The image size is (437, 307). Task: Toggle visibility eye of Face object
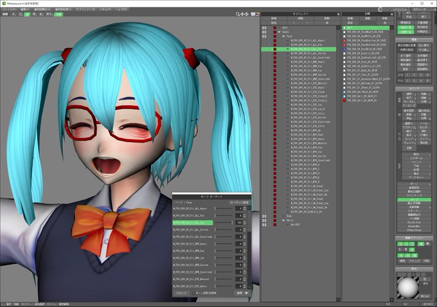point(264,36)
